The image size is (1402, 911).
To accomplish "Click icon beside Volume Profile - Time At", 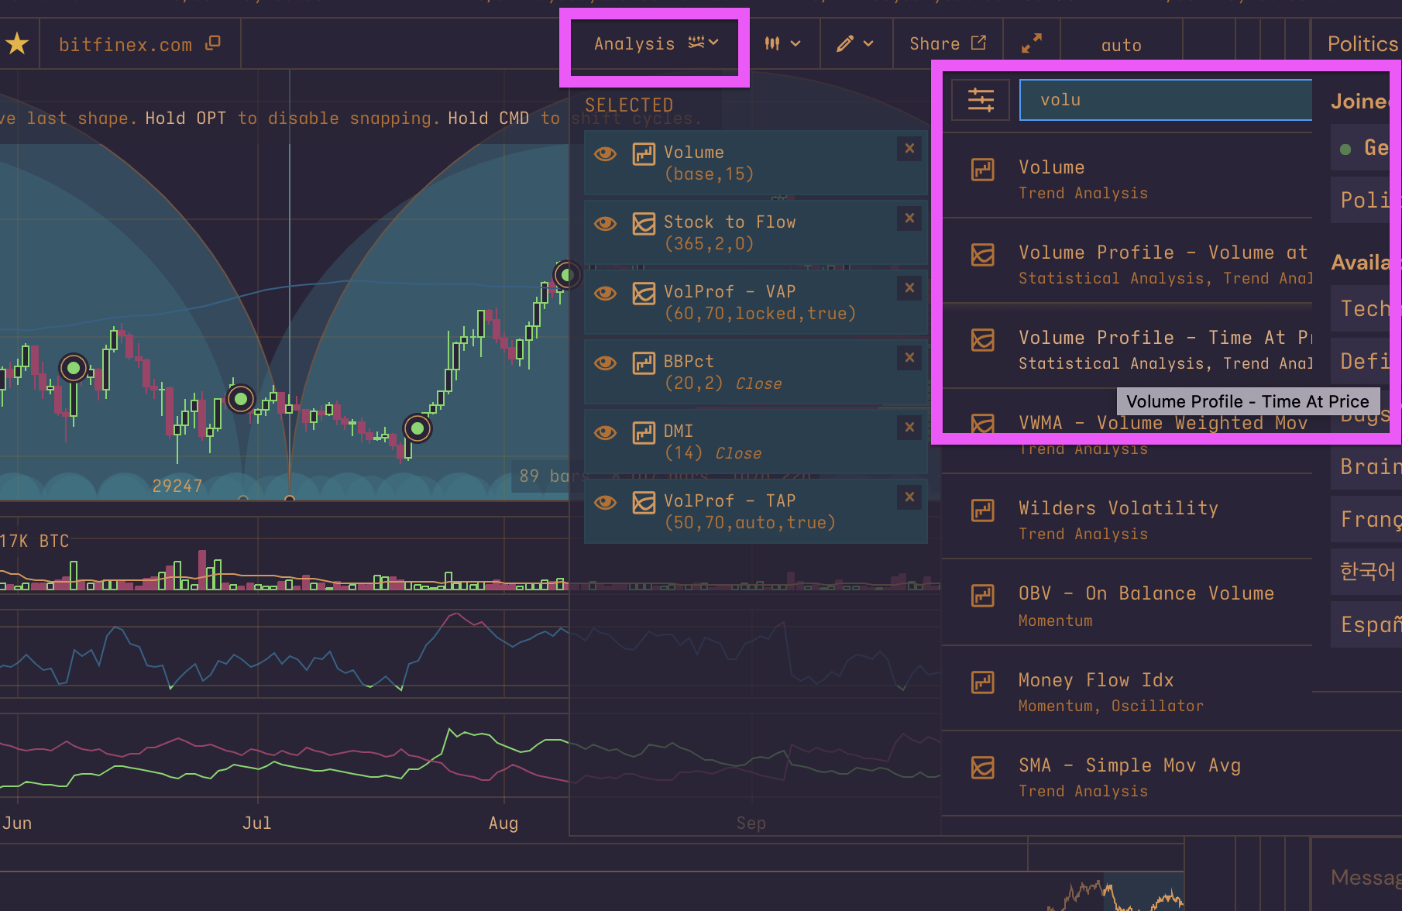I will 983,339.
